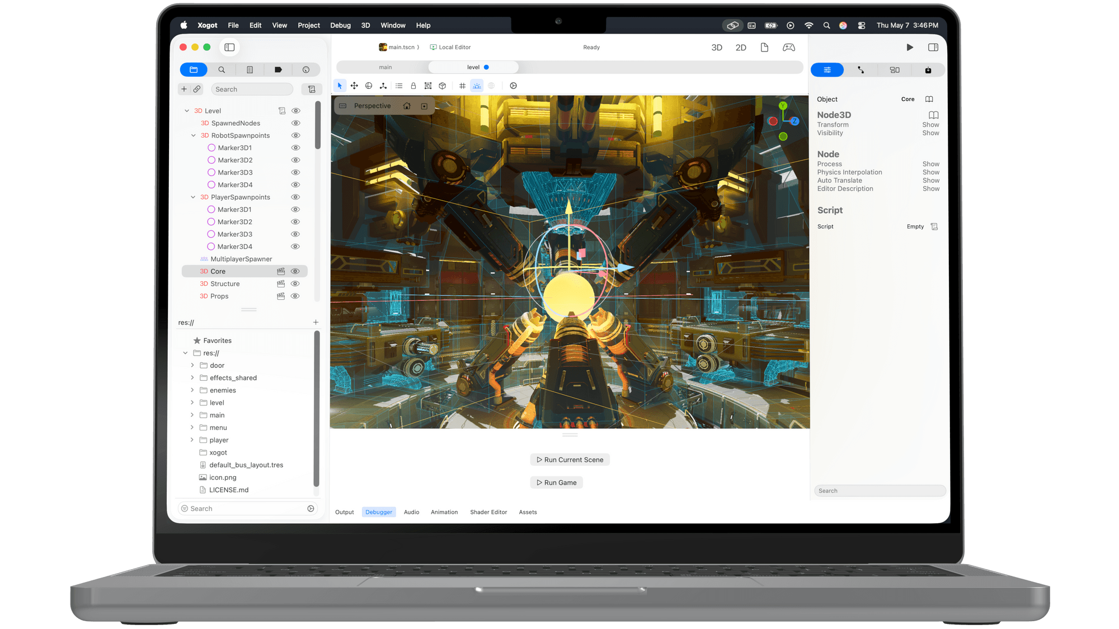Collapse the RobotSpawnpoints tree node
1119x629 pixels.
tap(194, 135)
